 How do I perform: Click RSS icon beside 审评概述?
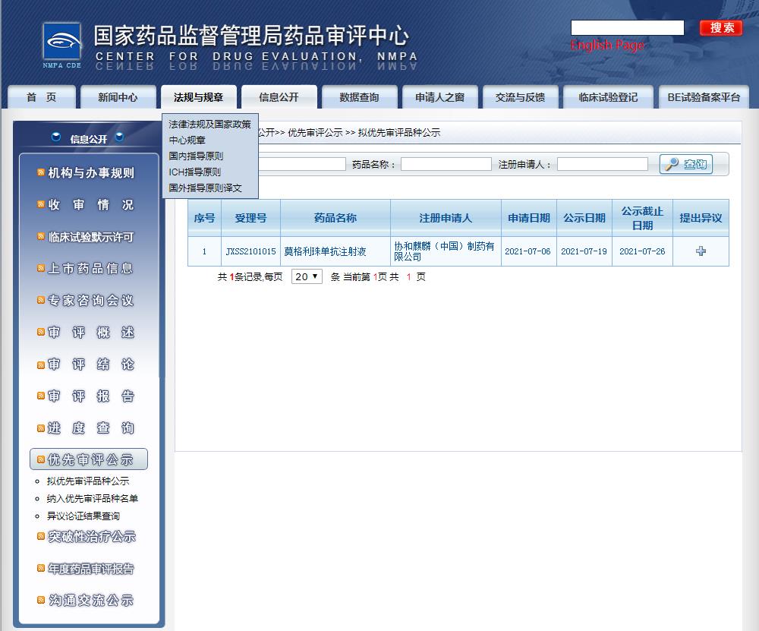pyautogui.click(x=41, y=333)
